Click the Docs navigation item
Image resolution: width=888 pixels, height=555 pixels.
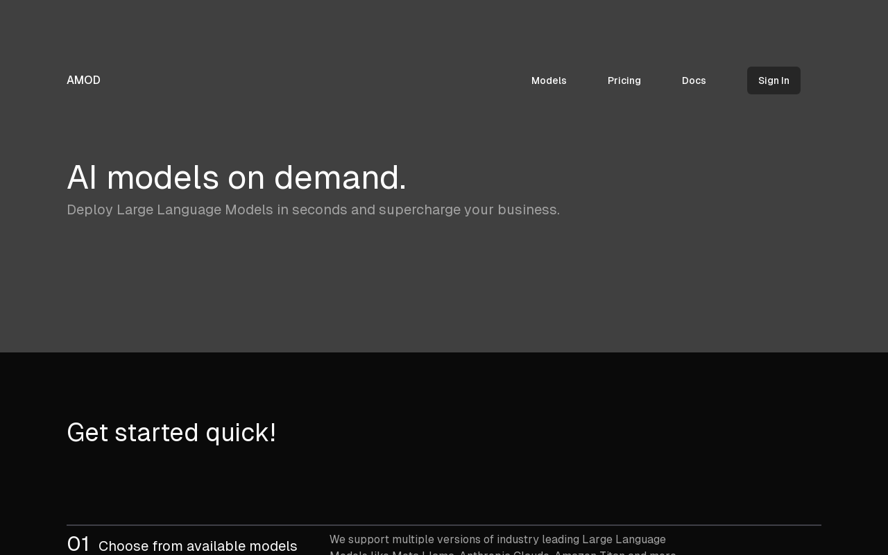(x=694, y=80)
